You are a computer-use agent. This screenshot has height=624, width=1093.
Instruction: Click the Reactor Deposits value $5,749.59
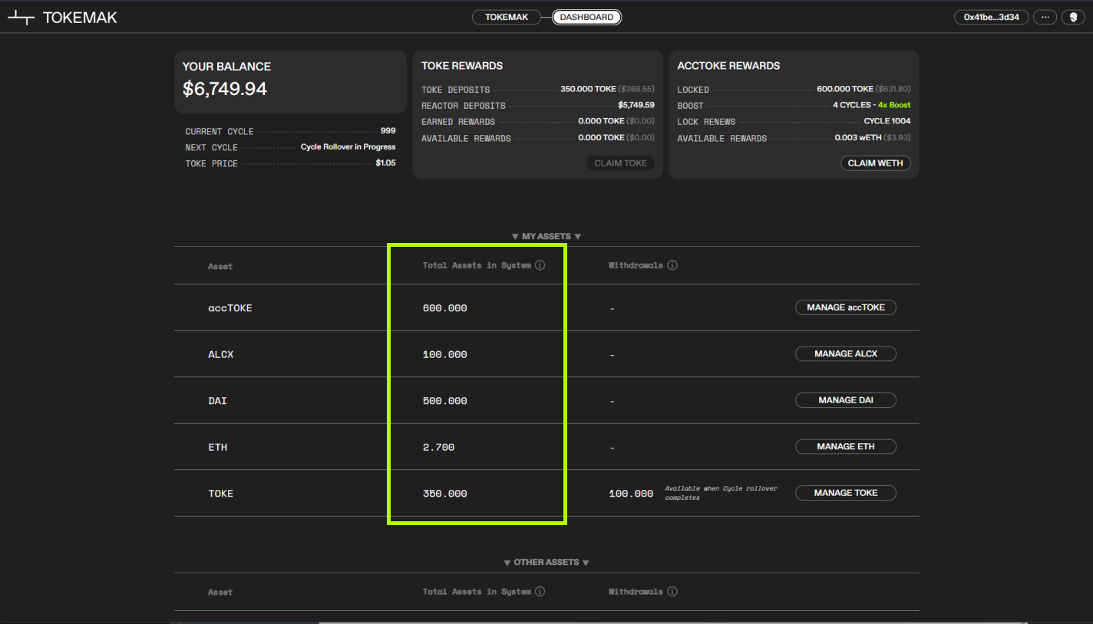click(x=636, y=105)
